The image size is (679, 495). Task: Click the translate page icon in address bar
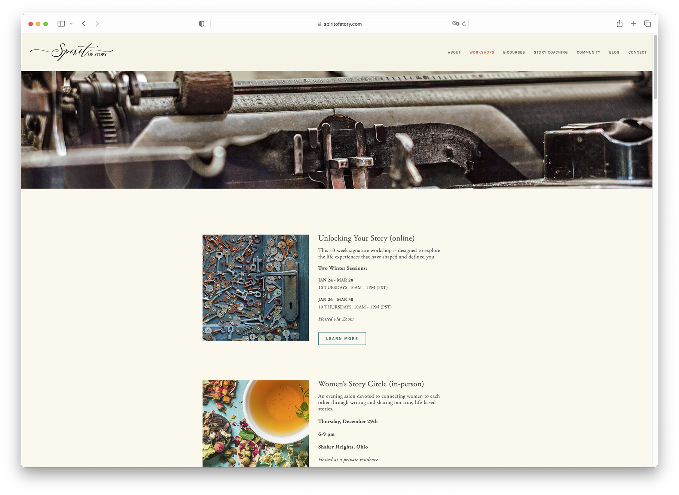(x=456, y=24)
